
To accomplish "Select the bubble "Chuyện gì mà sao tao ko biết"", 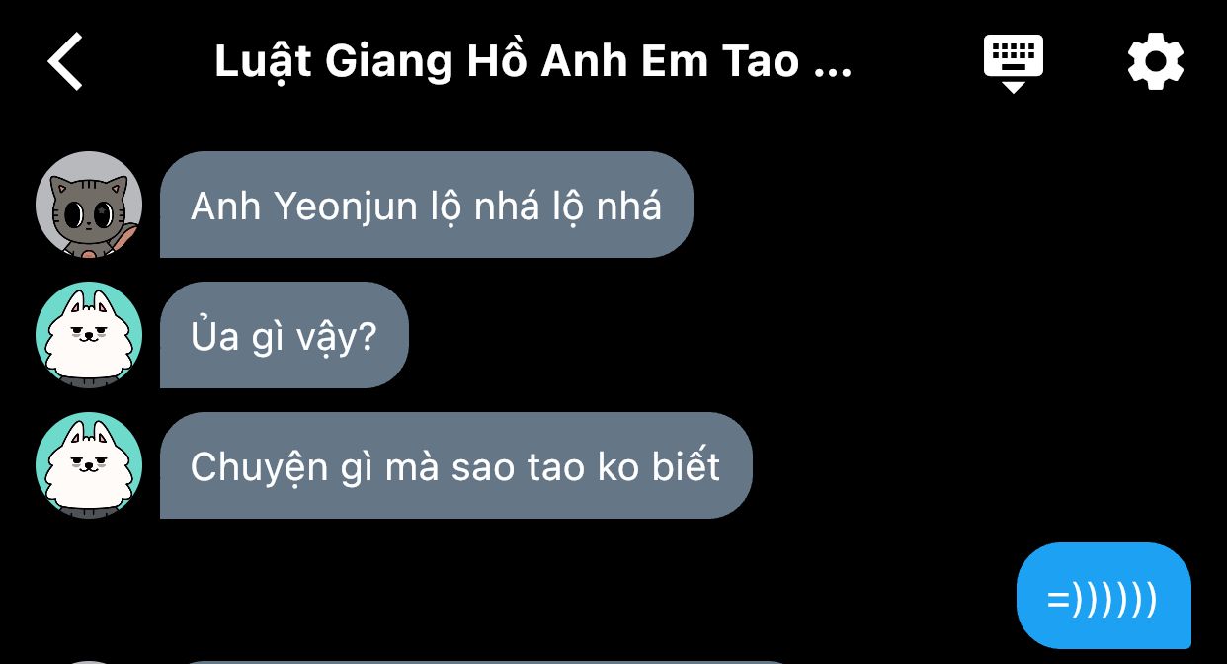I will point(456,465).
